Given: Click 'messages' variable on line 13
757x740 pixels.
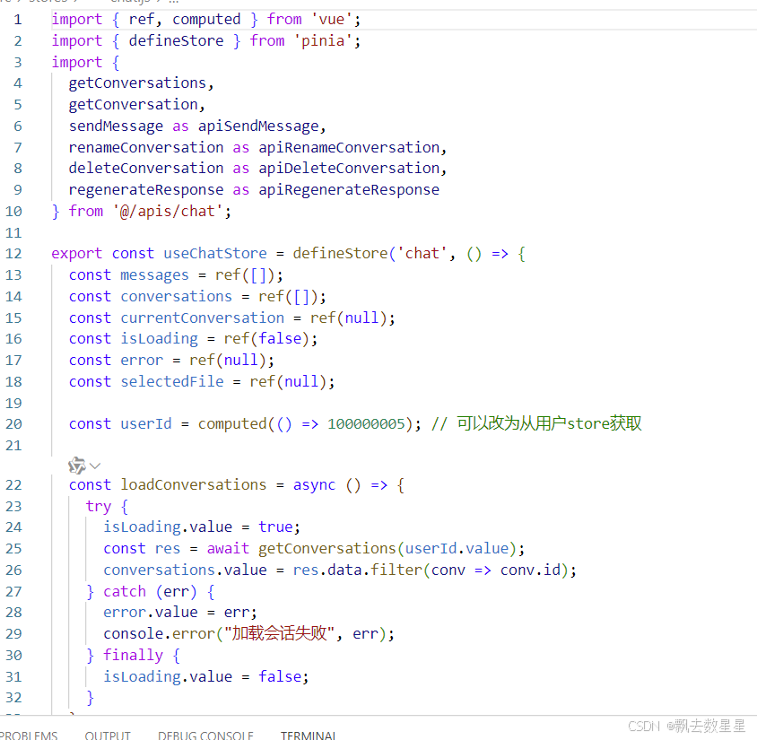Looking at the screenshot, I should 154,275.
